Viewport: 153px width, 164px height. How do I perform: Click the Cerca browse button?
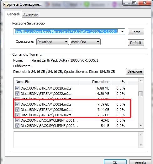point(136,32)
